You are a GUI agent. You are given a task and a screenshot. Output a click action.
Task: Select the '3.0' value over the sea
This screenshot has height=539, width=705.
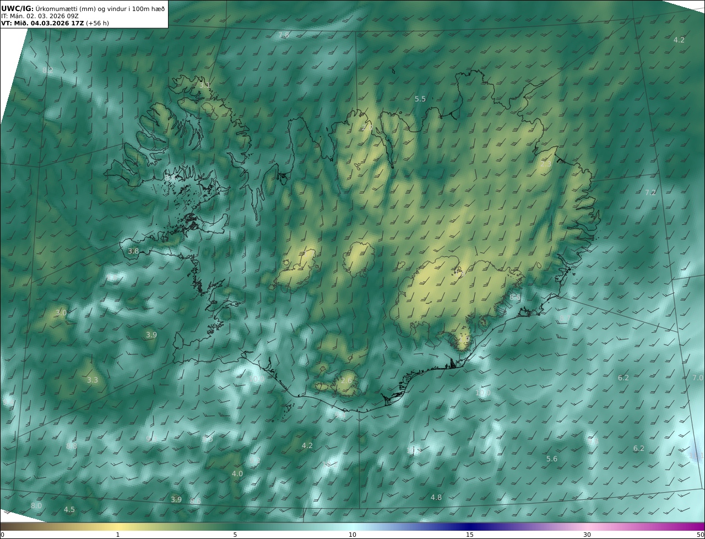[x=61, y=313]
